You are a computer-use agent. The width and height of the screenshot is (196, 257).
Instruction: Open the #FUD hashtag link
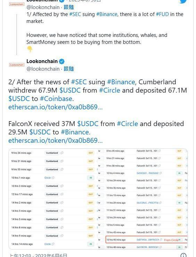162,14
